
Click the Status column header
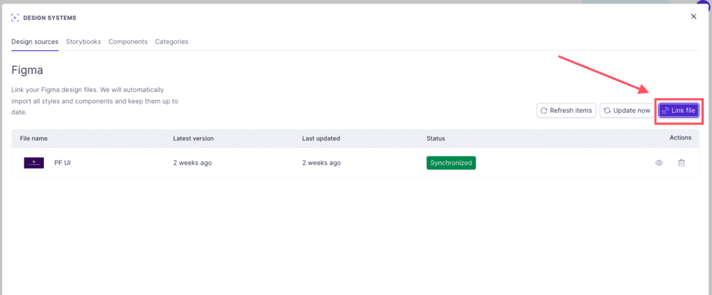(435, 138)
